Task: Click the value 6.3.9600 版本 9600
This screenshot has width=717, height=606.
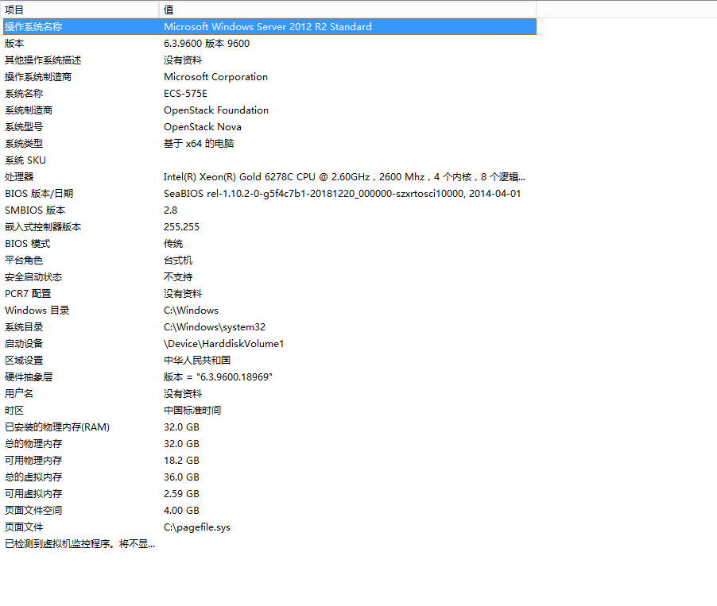Action: point(207,44)
